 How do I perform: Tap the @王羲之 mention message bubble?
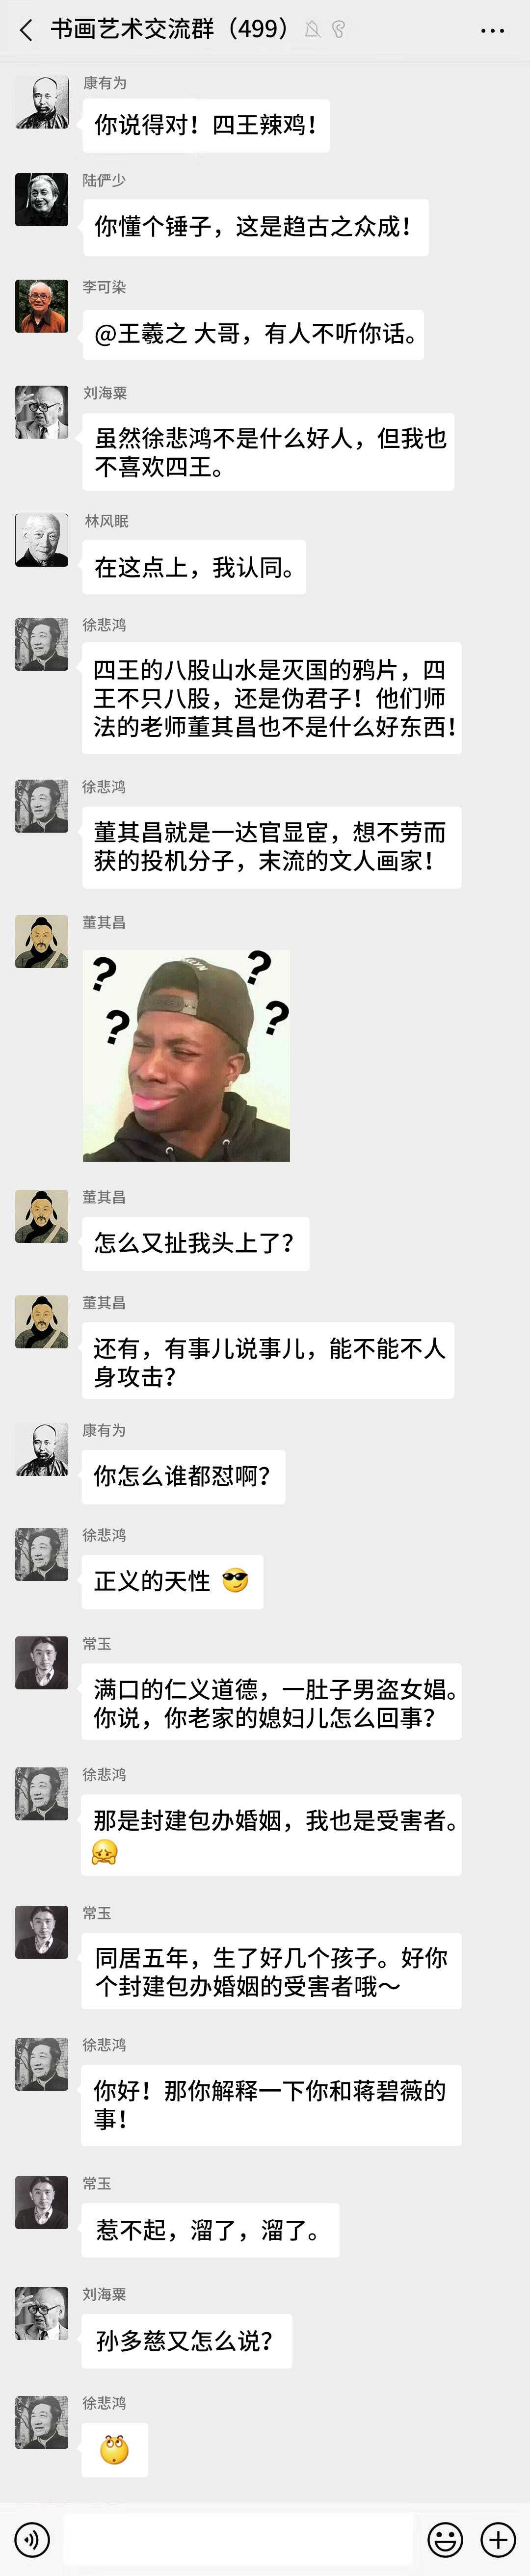click(253, 333)
